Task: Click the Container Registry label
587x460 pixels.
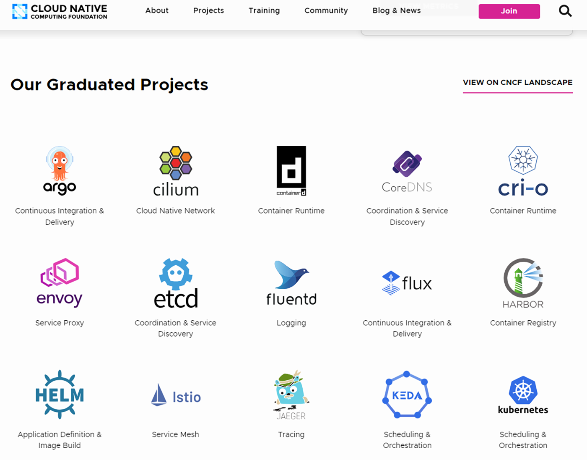Action: pos(523,323)
